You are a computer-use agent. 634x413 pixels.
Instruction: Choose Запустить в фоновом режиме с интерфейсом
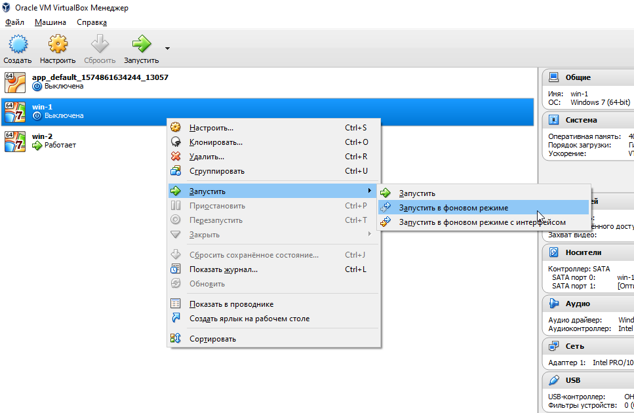484,222
